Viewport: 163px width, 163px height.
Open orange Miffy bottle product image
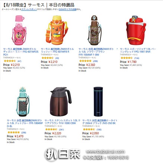pyautogui.click(x=57, y=30)
